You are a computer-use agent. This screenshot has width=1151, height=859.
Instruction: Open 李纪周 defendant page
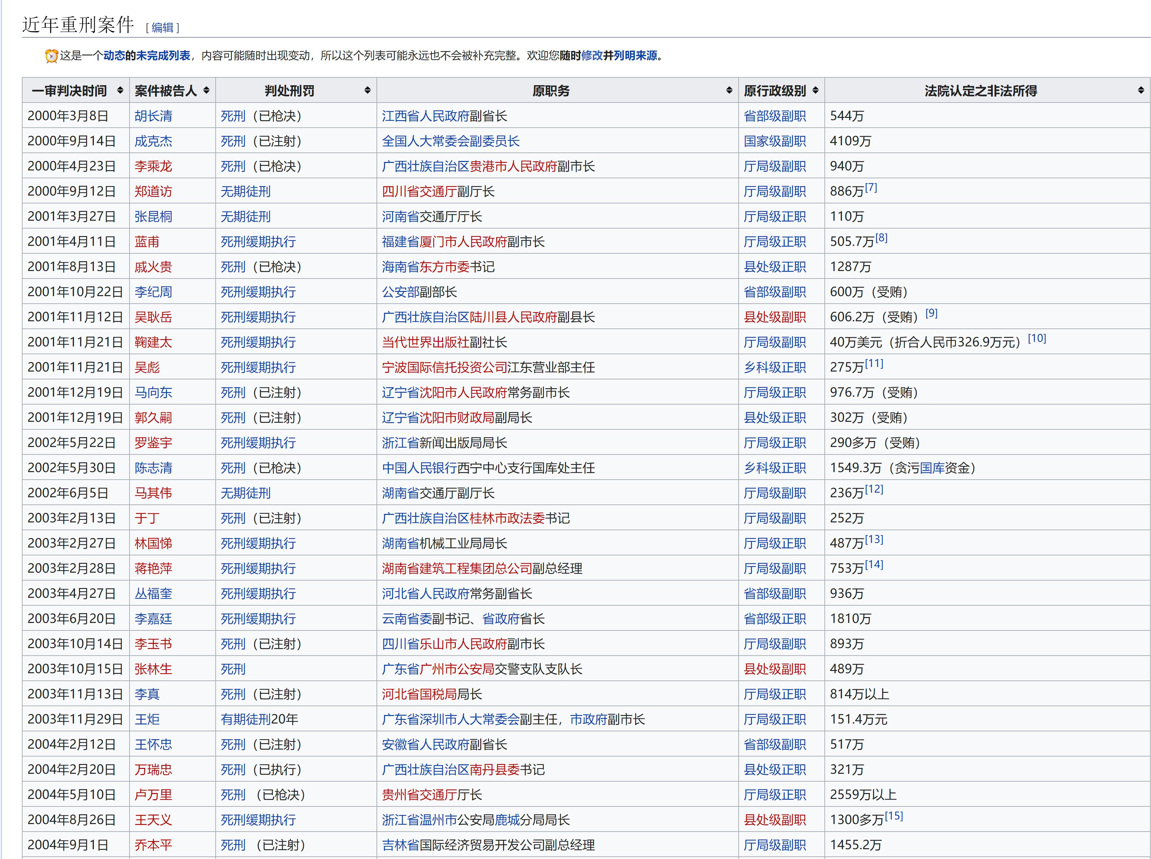pos(153,292)
